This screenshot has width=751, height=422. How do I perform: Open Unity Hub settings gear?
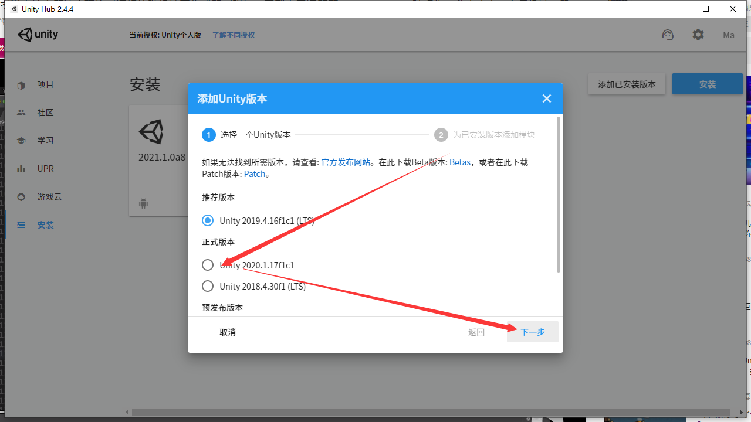tap(698, 35)
